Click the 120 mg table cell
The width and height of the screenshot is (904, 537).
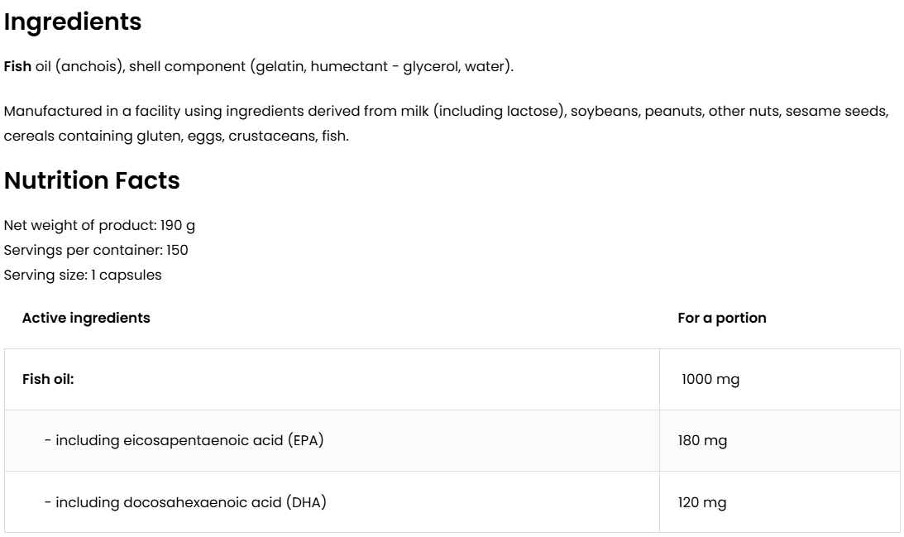tap(702, 502)
